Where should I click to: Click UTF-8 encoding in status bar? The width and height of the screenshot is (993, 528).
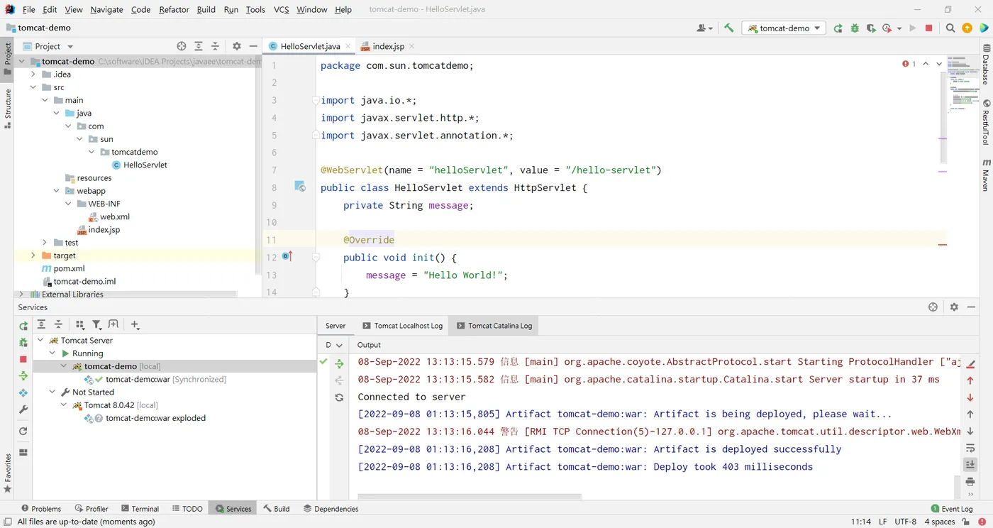(905, 522)
